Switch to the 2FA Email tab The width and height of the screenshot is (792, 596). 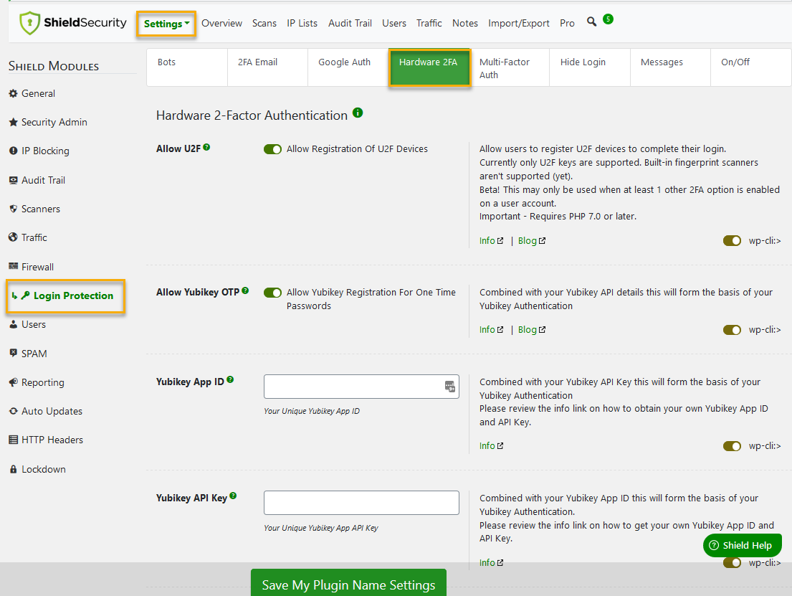tap(267, 67)
